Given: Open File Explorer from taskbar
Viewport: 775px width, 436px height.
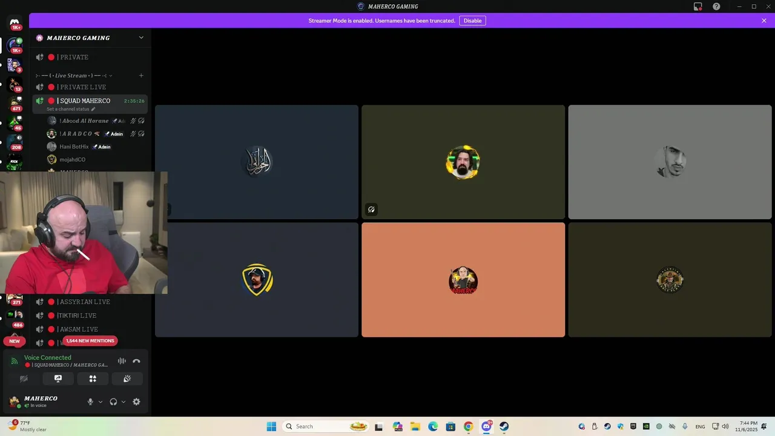Looking at the screenshot, I should [x=415, y=426].
